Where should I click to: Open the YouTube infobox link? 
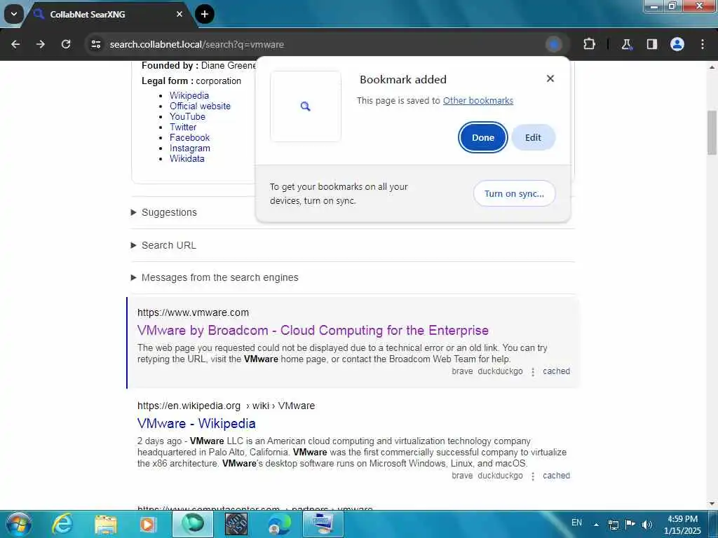tap(187, 117)
